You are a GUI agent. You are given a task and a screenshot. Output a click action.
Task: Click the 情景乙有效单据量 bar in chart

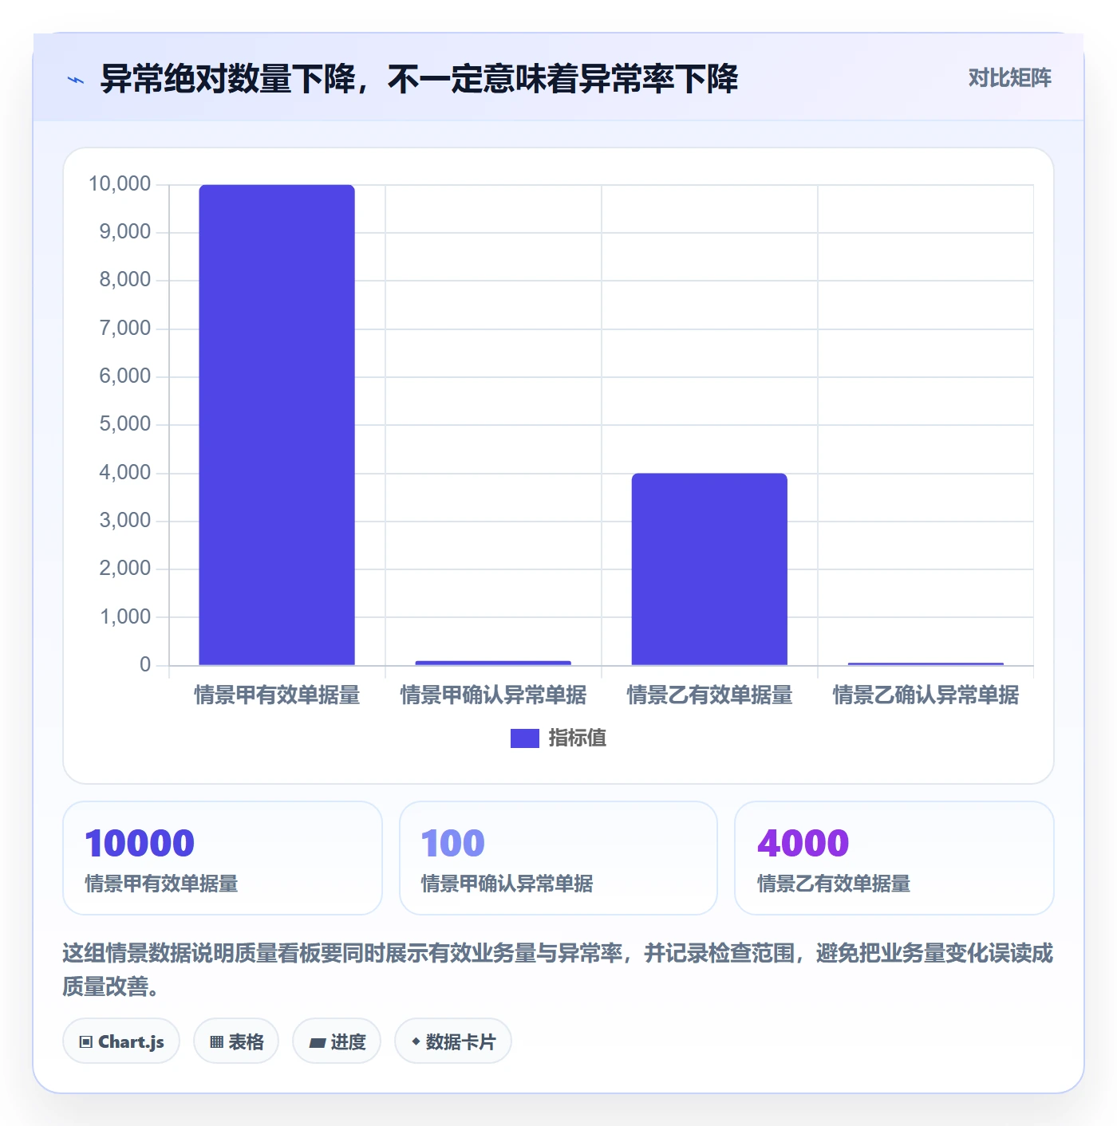[x=709, y=569]
